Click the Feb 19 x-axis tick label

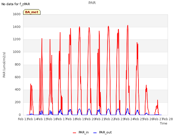81,119
